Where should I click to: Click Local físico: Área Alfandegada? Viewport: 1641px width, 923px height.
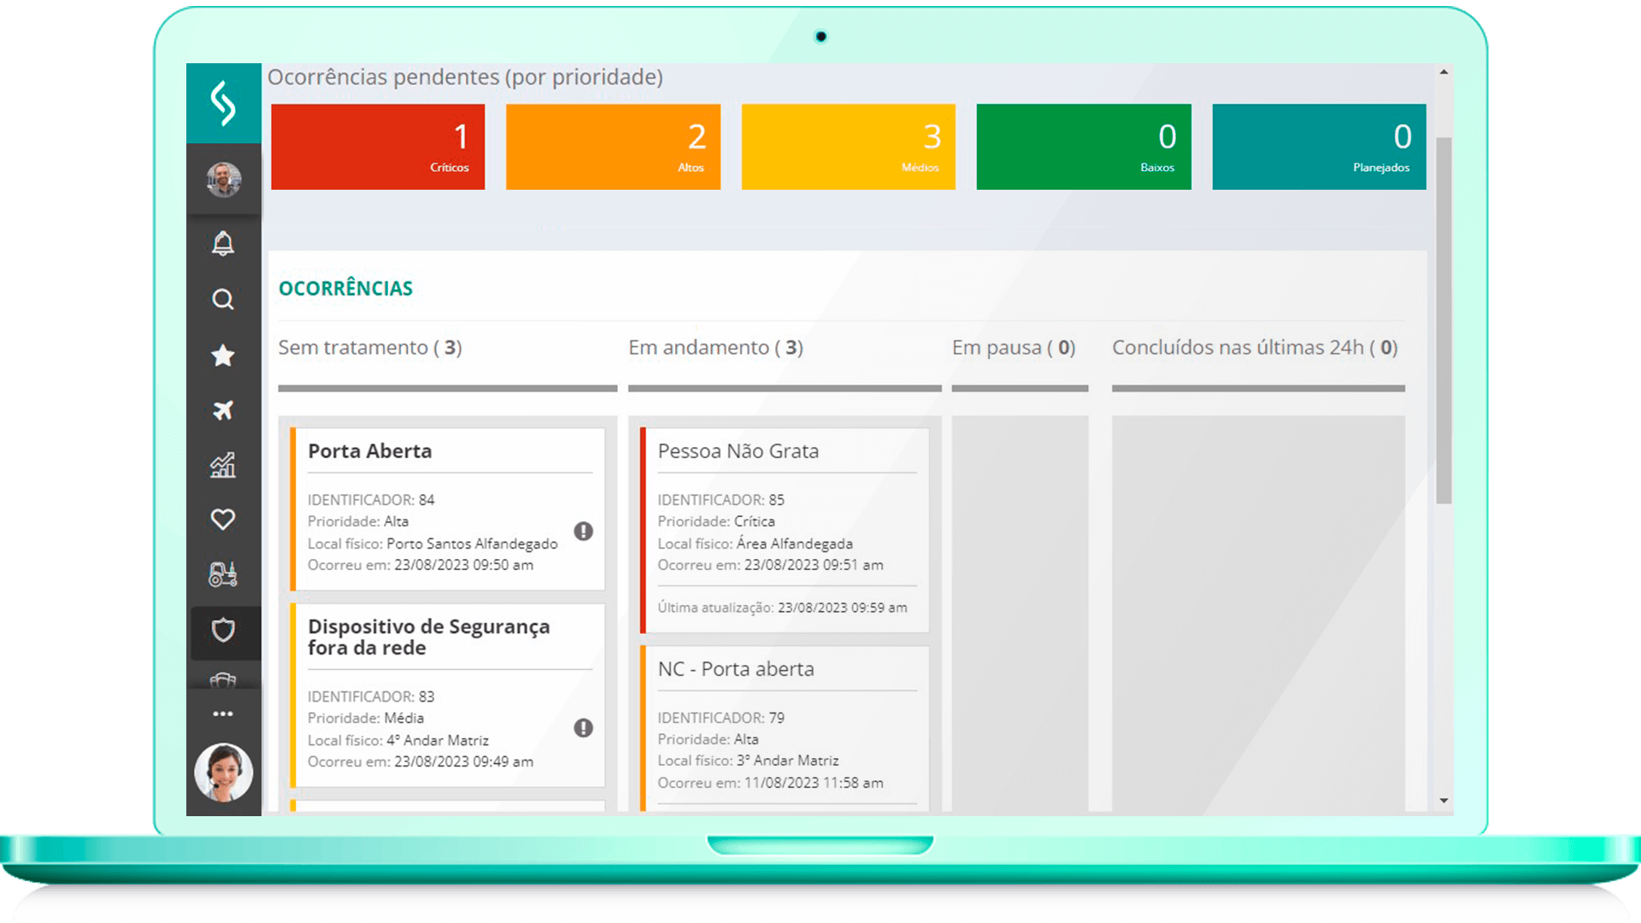755,544
